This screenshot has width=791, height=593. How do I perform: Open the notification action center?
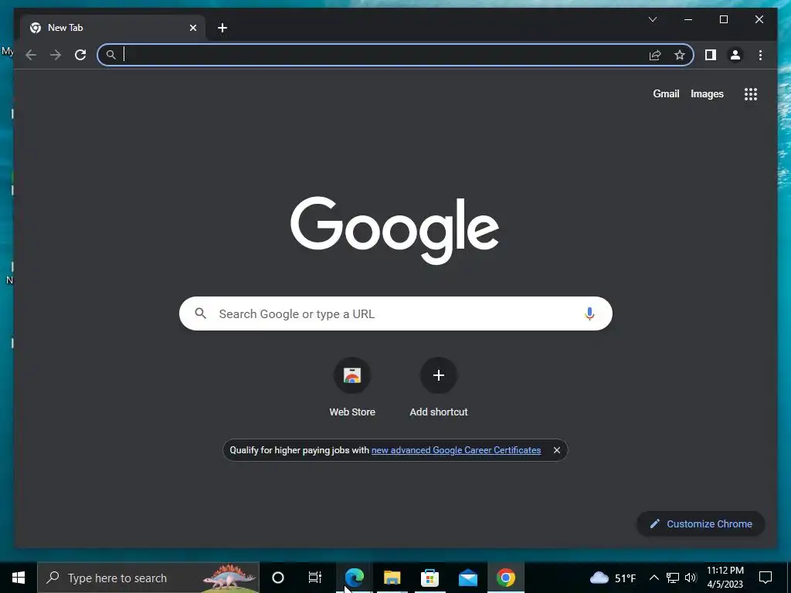(x=766, y=578)
